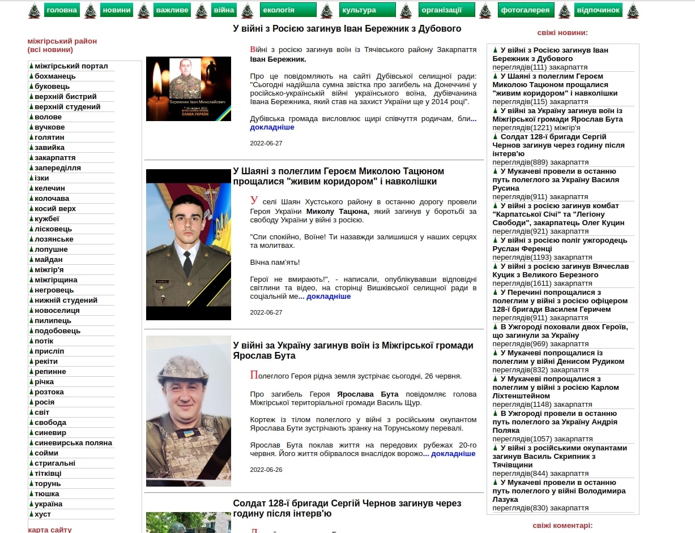Click the Christmas tree icon after 'відпочинок'

pyautogui.click(x=633, y=10)
